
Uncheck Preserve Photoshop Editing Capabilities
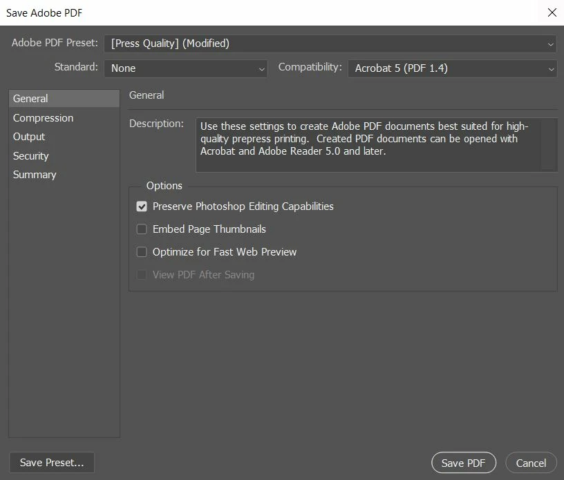[142, 207]
